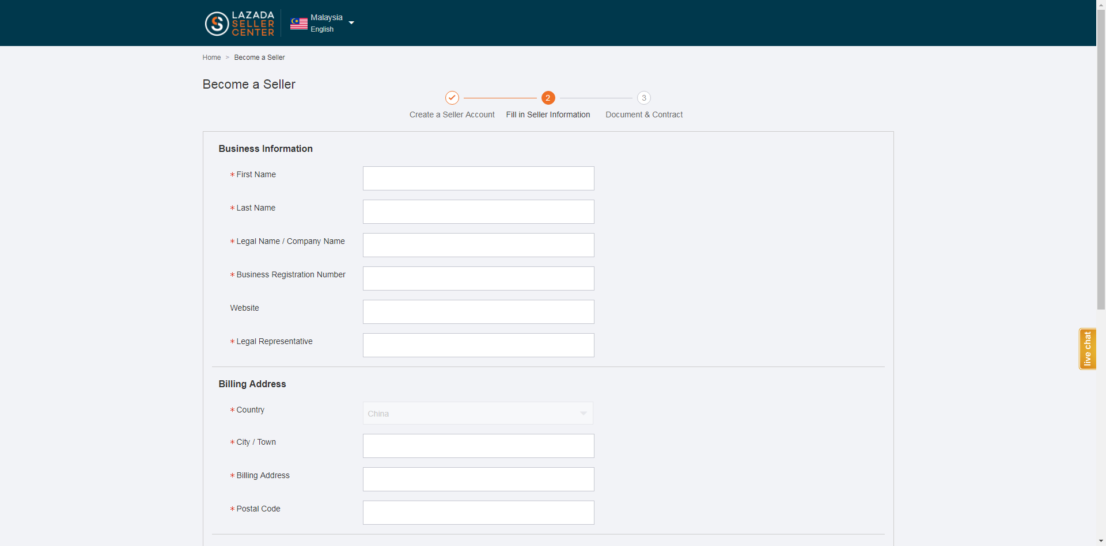Click the First Name field label
Image resolution: width=1106 pixels, height=546 pixels.
pos(256,174)
